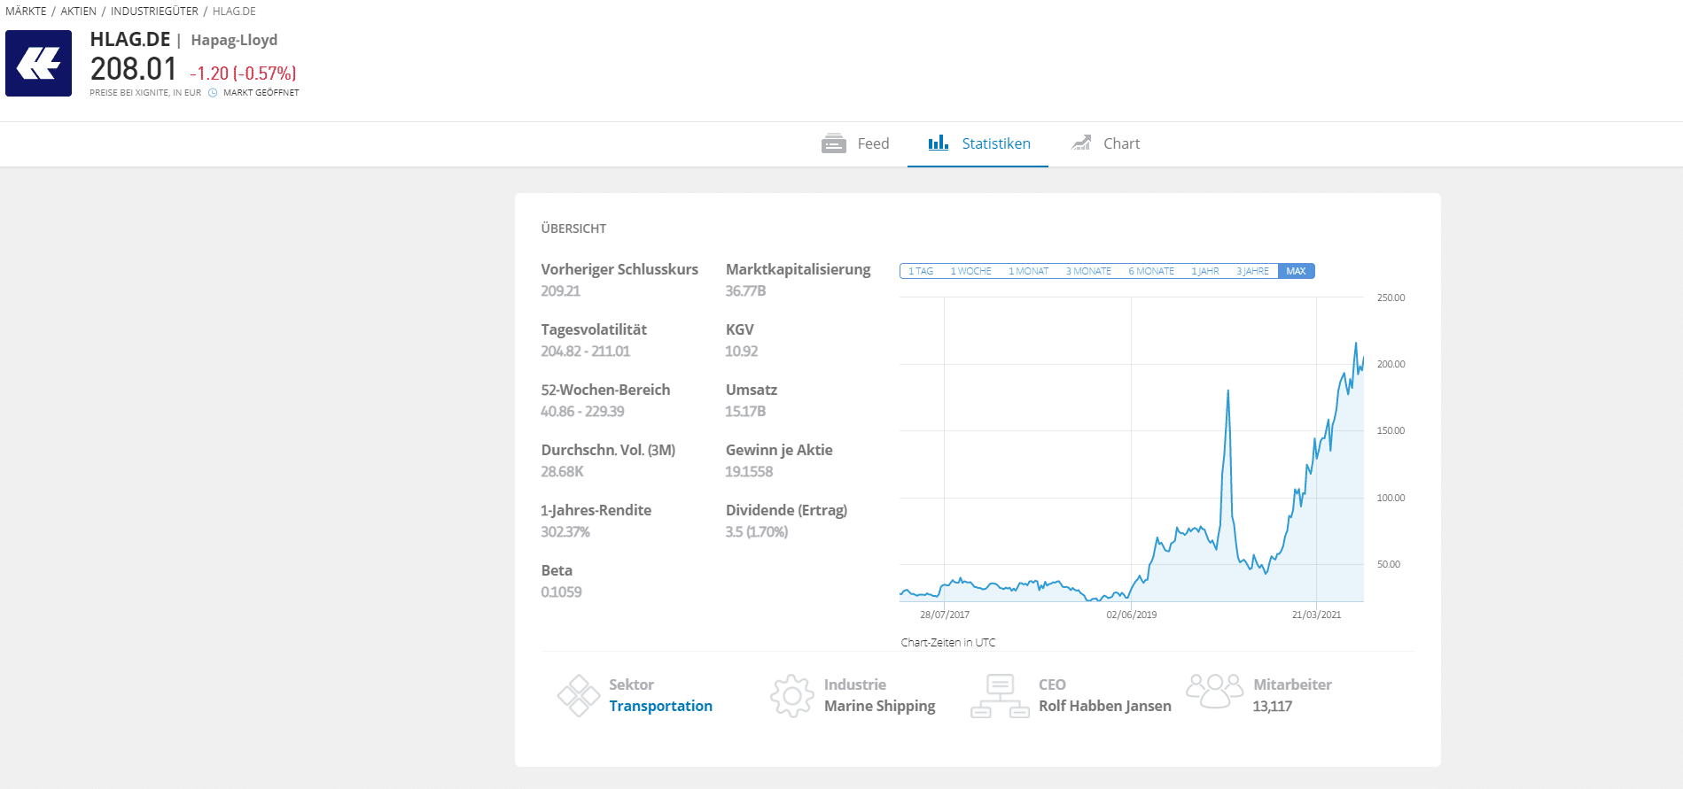The width and height of the screenshot is (1683, 789).
Task: Click the Chart-Zeiten in UTC note
Action: point(948,643)
